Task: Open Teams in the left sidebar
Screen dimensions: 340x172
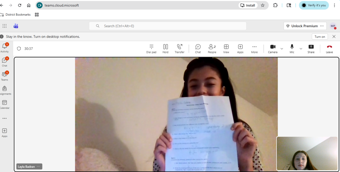Action: (x=5, y=76)
